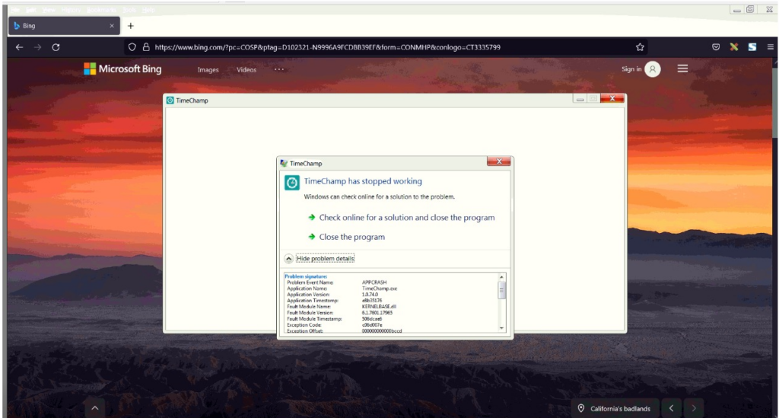Image resolution: width=779 pixels, height=418 pixels.
Task: Click problem details scrollbar up arrow
Action: tap(501, 277)
